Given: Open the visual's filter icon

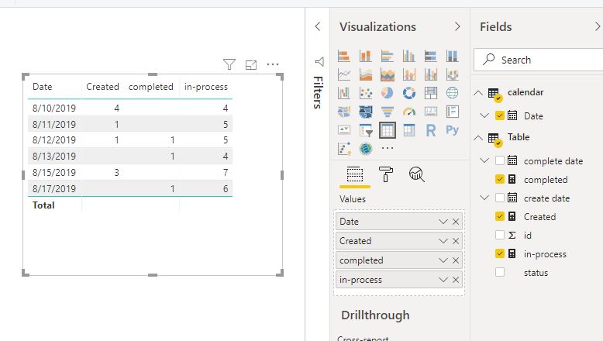Looking at the screenshot, I should click(229, 64).
